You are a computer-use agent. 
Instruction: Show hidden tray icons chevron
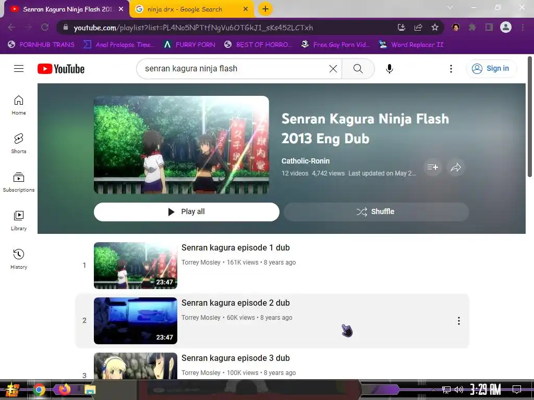tap(433, 390)
